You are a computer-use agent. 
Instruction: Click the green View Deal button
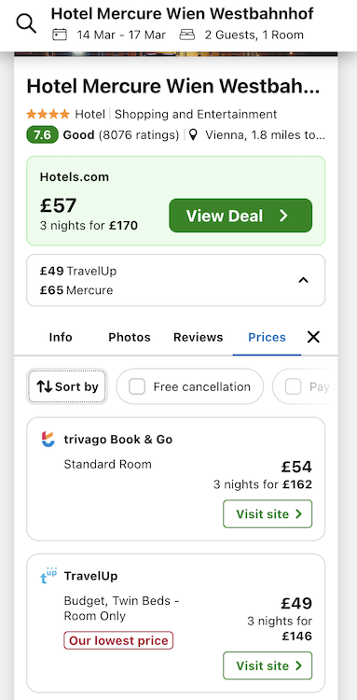point(240,216)
